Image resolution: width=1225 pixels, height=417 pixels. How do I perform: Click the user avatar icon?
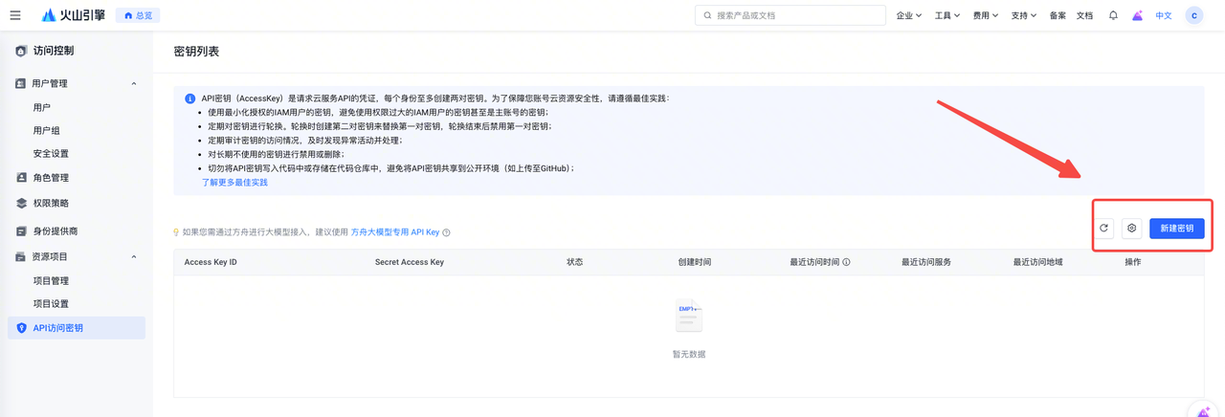pos(1193,15)
